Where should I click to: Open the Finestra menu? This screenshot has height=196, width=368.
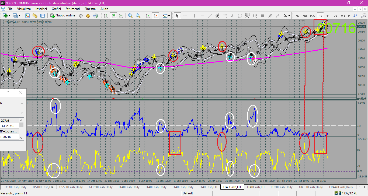[90, 9]
